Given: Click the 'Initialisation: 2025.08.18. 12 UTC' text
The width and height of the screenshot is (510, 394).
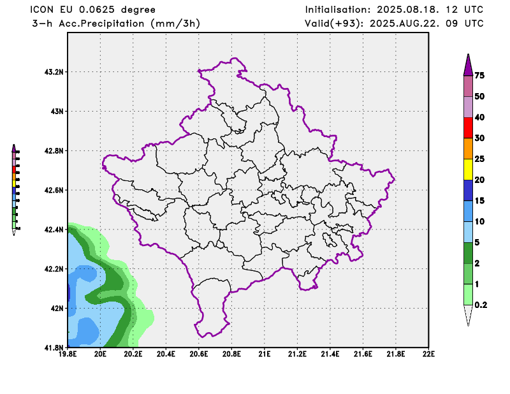Looking at the screenshot, I should (394, 10).
